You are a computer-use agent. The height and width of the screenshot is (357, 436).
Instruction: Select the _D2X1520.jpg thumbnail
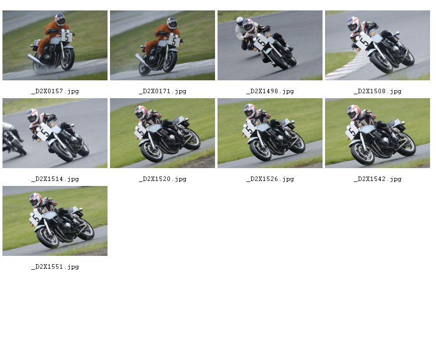[x=163, y=133]
